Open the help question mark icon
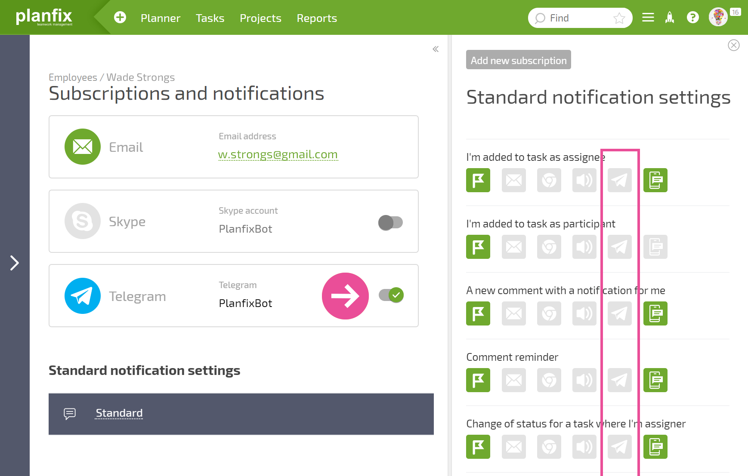This screenshot has height=476, width=748. pos(693,17)
